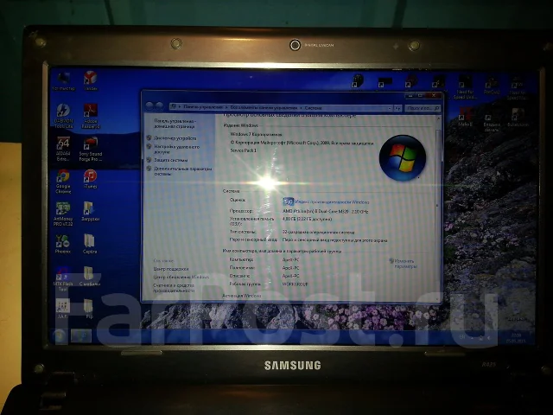Image resolution: width=553 pixels, height=415 pixels.
Task: Go to Панель управления домашняя страница
Action: (x=175, y=124)
